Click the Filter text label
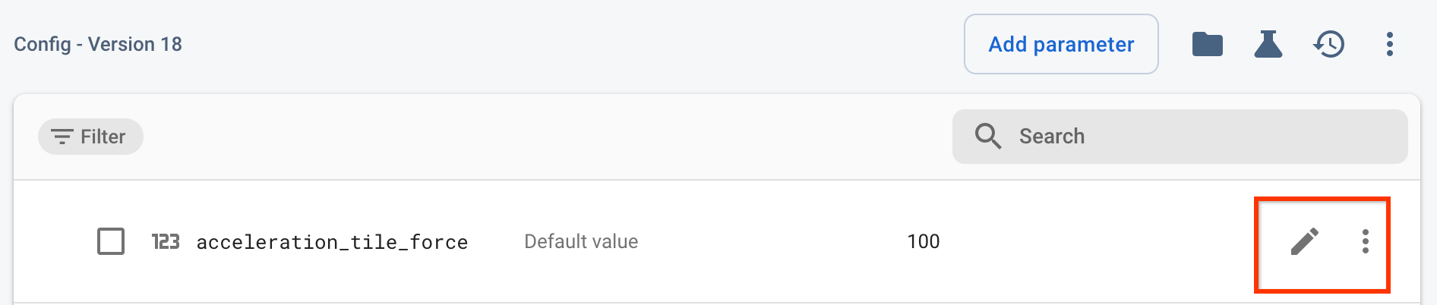This screenshot has height=305, width=1437. coord(103,137)
